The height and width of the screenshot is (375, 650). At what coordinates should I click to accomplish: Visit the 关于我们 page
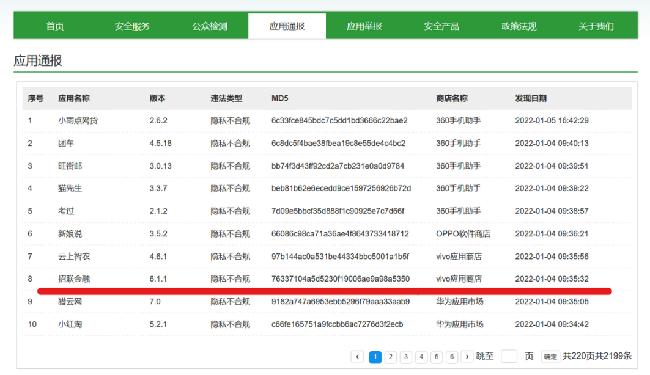595,26
